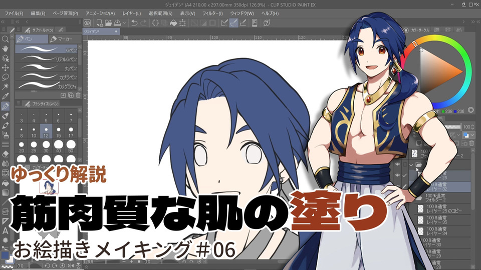Select layer レイヤー 25 のコピー
This screenshot has width=481, height=270.
coord(443,209)
